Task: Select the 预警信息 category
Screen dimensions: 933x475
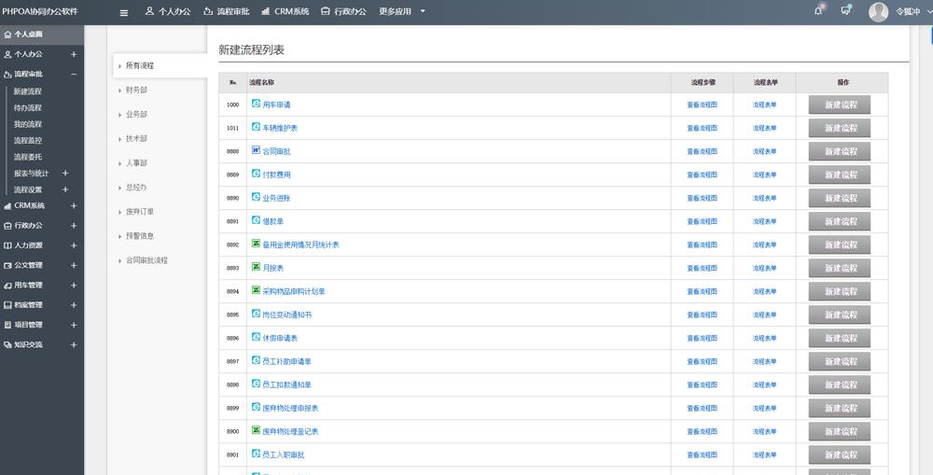Action: 140,236
